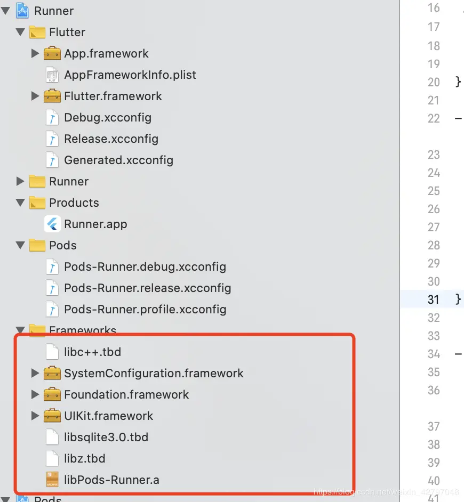The height and width of the screenshot is (502, 464).
Task: Expand UIKit.framework disclosure triangle
Action: [35, 416]
